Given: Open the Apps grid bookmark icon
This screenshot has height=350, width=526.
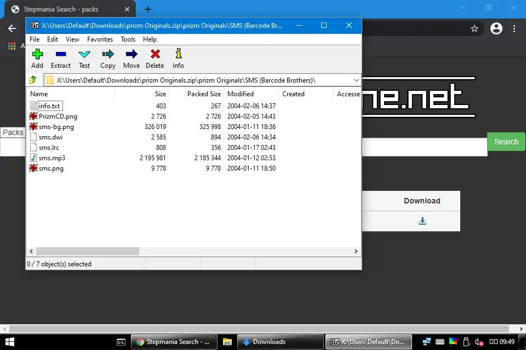Looking at the screenshot, I should (x=12, y=46).
